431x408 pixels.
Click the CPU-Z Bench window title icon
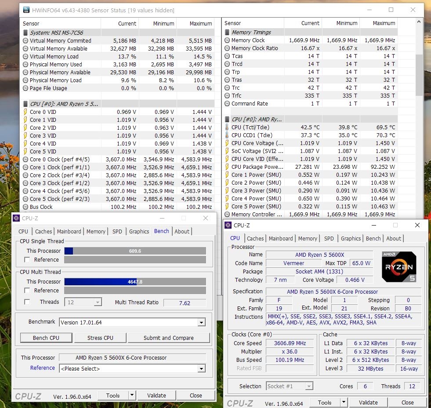[x=16, y=218]
